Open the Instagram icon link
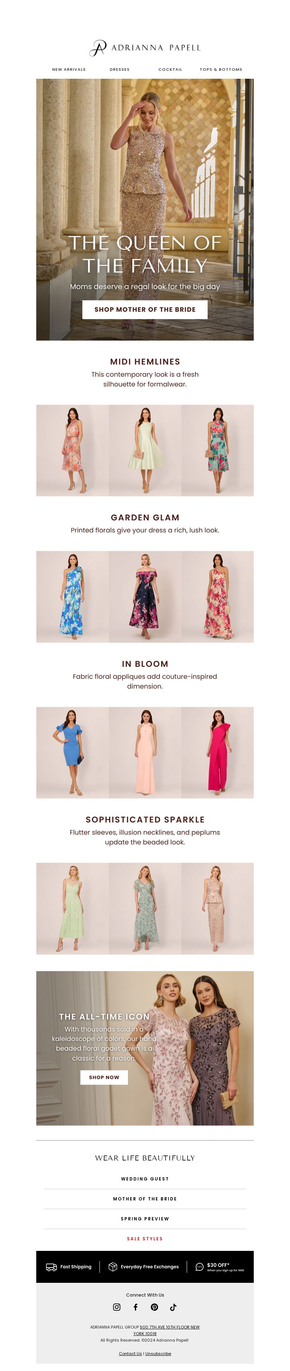290x1371 pixels. [116, 1307]
